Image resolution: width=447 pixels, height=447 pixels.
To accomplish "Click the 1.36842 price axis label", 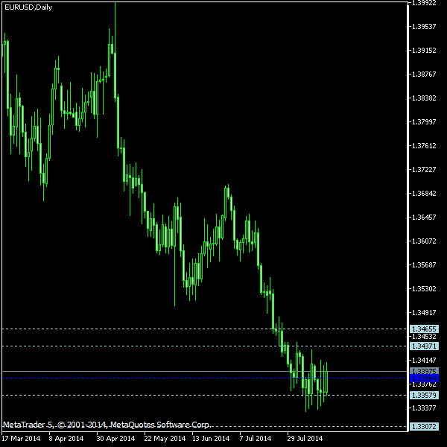I will pyautogui.click(x=424, y=194).
